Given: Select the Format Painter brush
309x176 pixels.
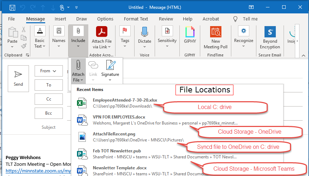Looking at the screenshot, I should [x=24, y=46].
